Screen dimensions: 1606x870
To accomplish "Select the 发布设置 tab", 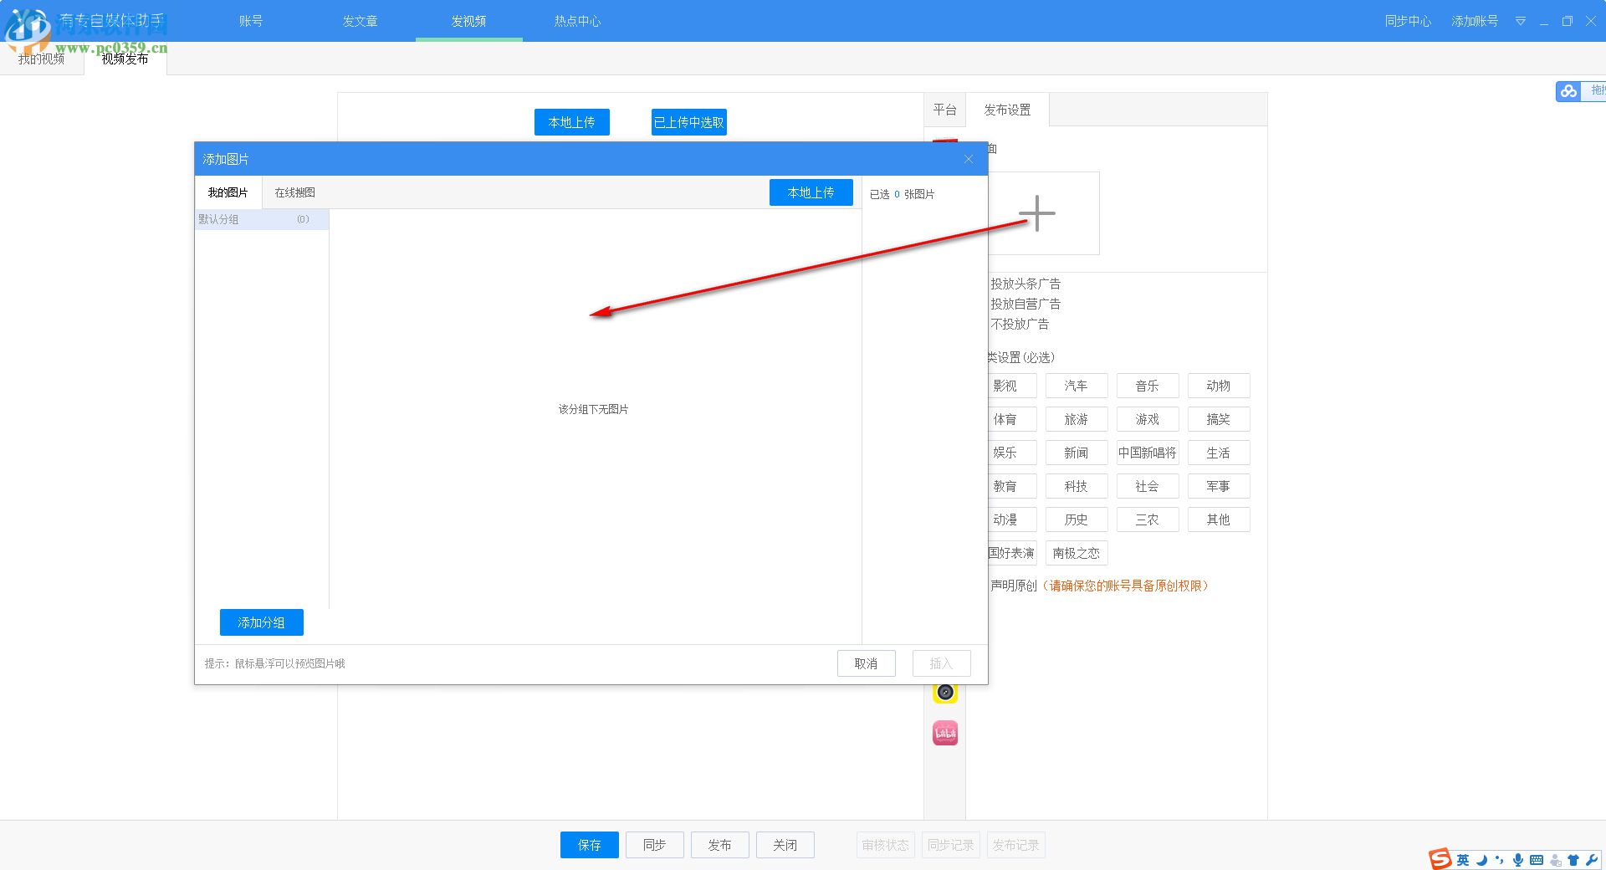I will point(1007,110).
